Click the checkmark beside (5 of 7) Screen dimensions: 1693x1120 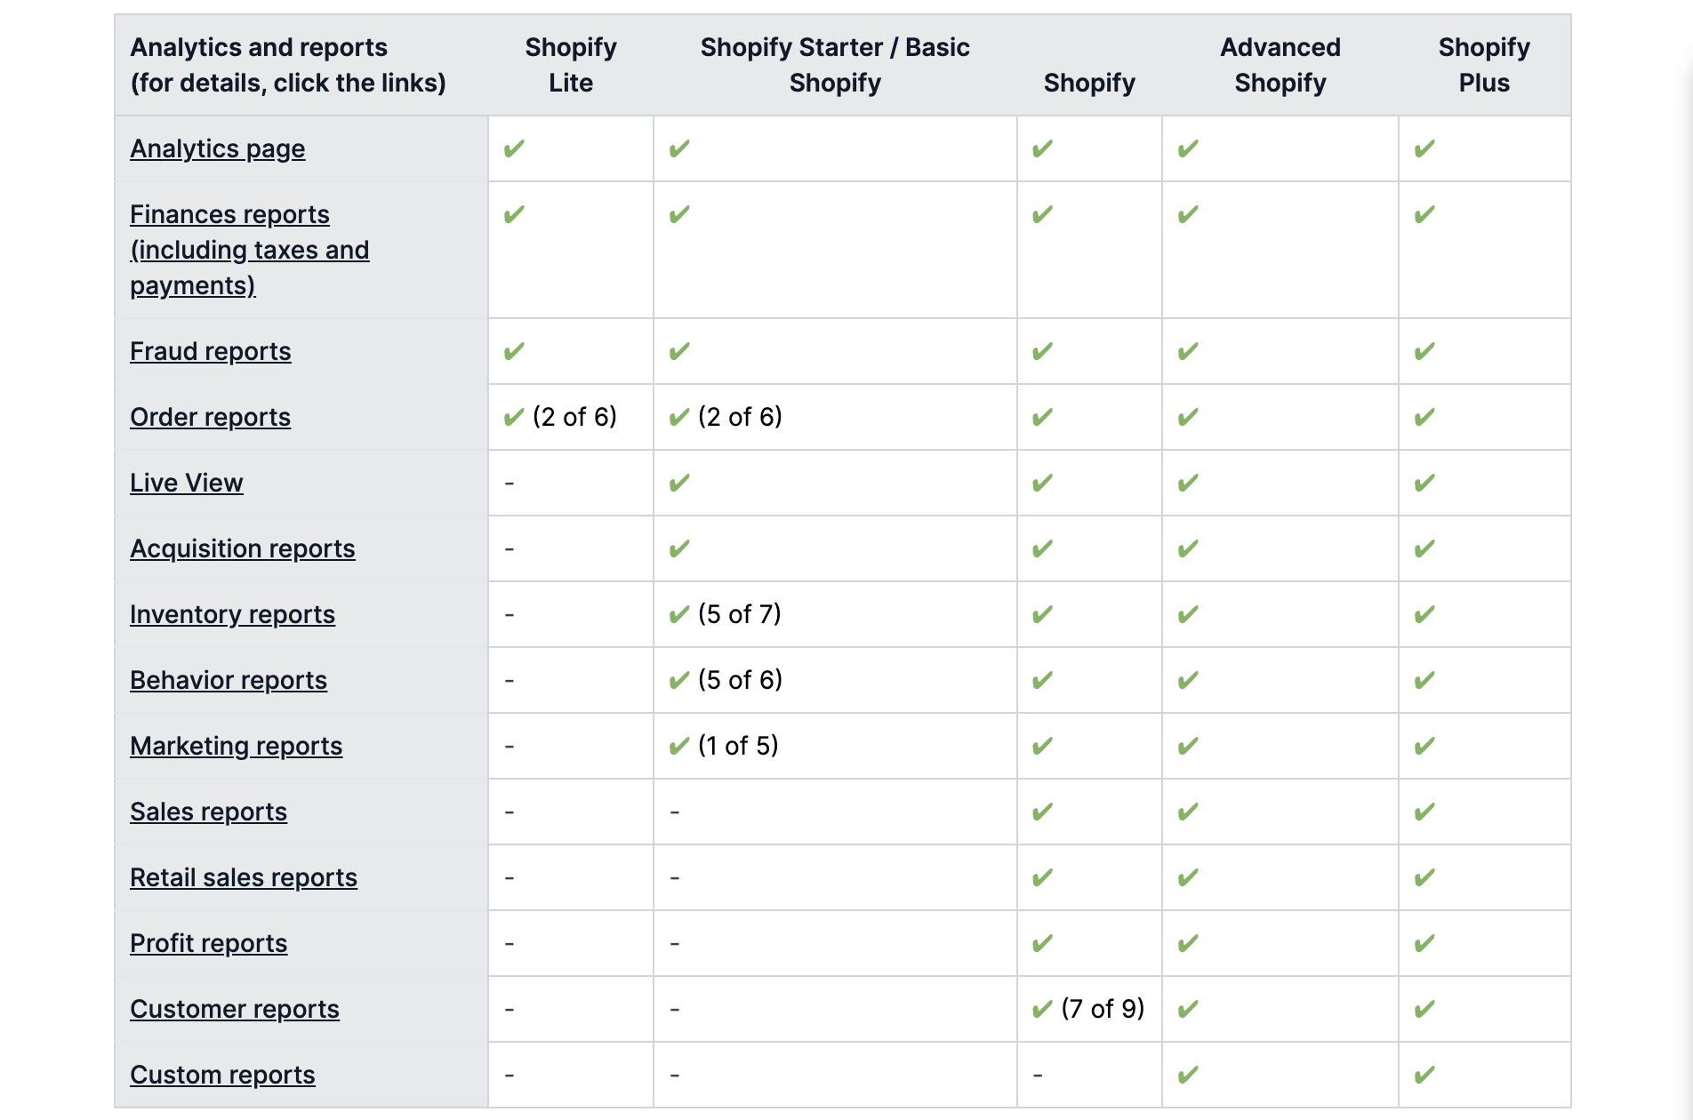pyautogui.click(x=679, y=614)
